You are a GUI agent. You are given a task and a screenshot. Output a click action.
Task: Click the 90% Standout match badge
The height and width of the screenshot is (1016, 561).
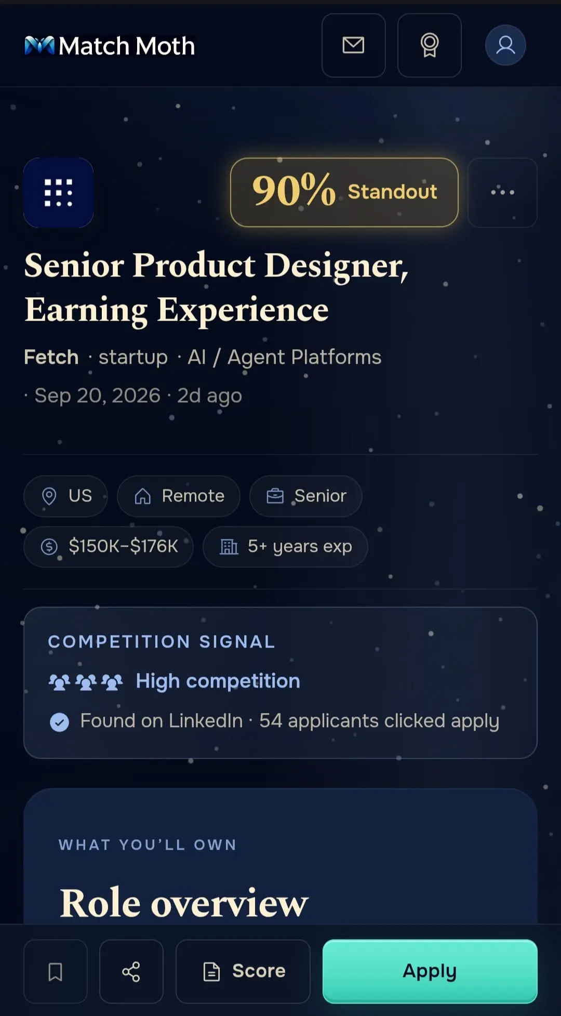[344, 192]
